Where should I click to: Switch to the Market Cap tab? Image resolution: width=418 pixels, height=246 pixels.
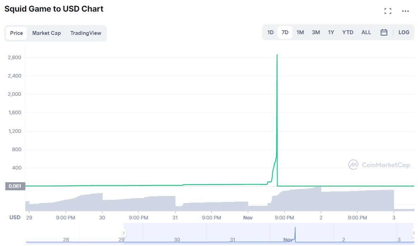(x=46, y=33)
